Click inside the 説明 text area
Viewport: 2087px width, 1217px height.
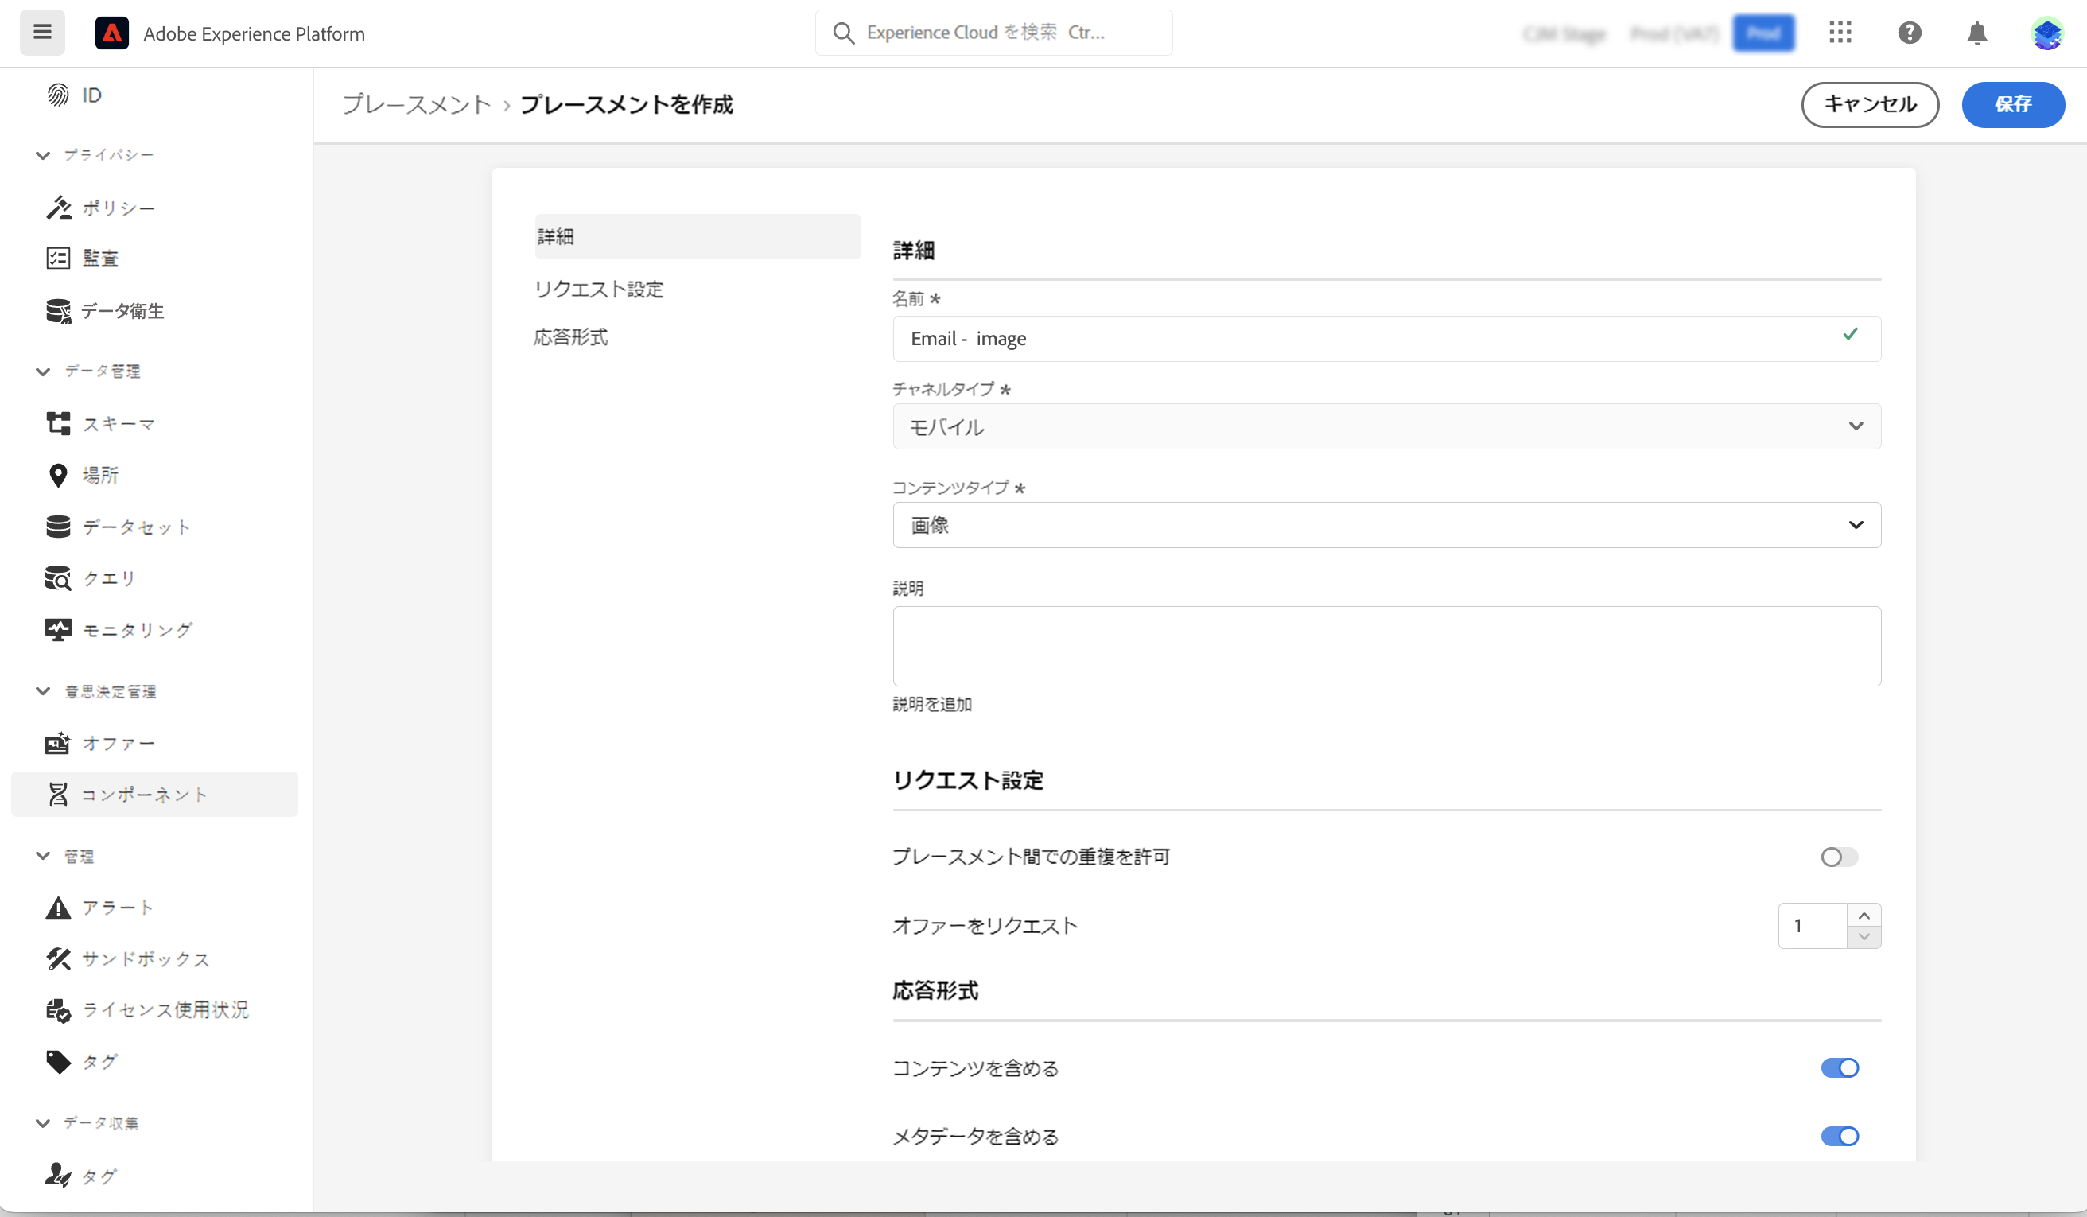(x=1386, y=645)
